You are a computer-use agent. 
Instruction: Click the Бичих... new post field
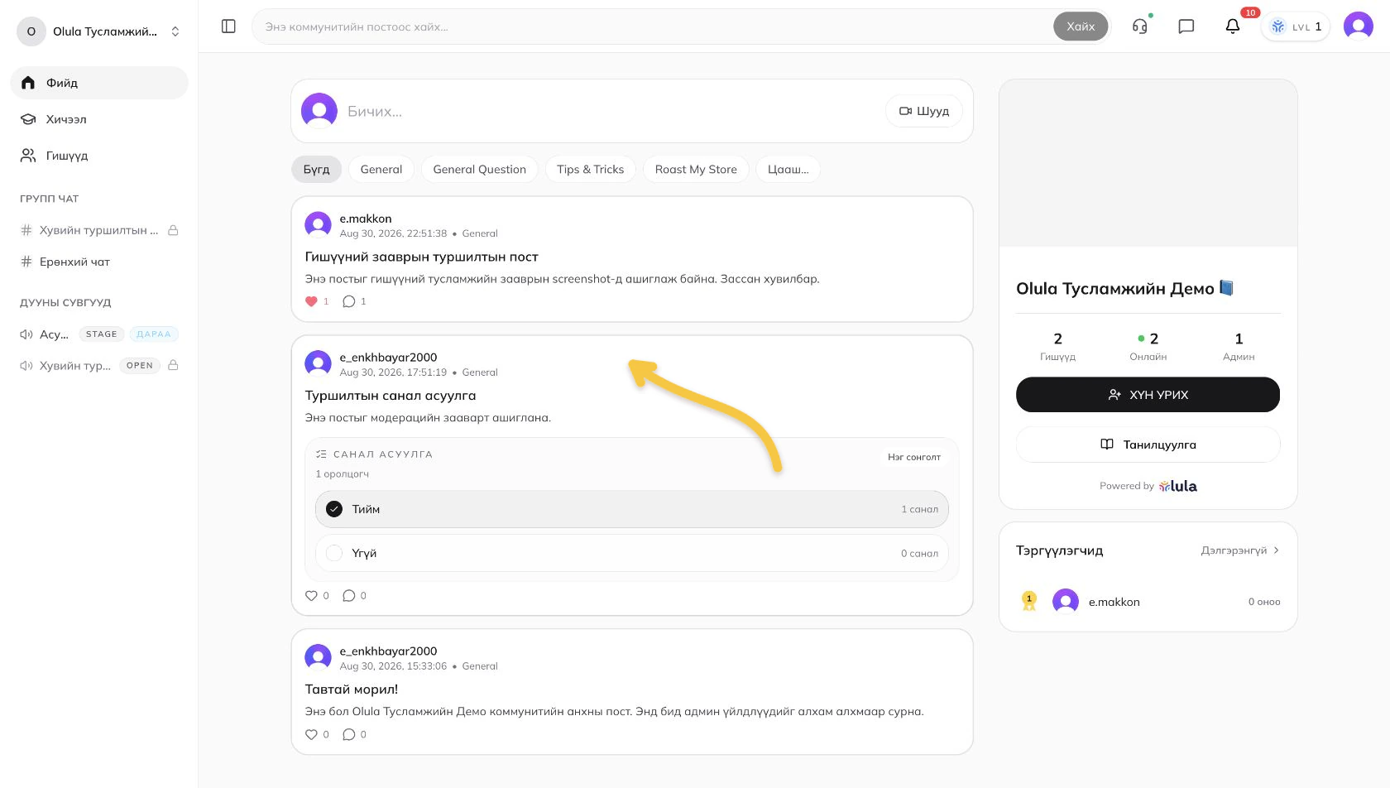(x=611, y=111)
